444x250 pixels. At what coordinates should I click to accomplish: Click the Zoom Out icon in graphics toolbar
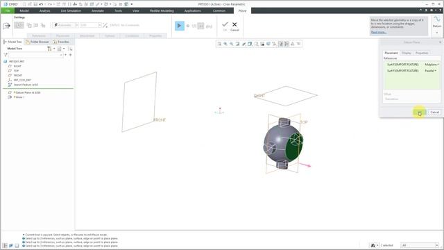coord(232,44)
